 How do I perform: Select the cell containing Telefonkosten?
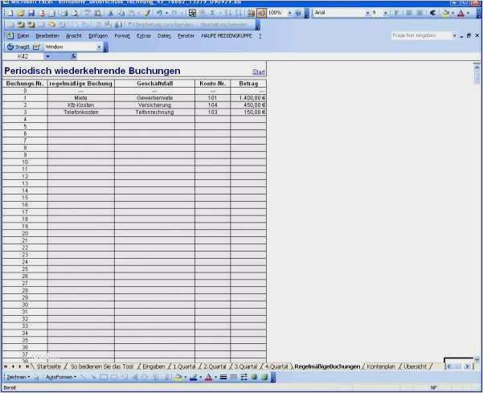[81, 112]
